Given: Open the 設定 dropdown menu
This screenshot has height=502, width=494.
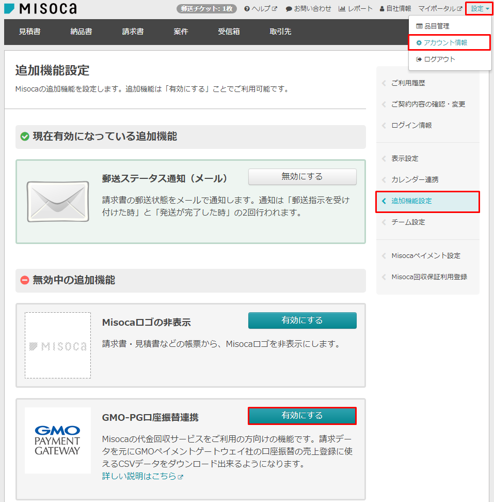Looking at the screenshot, I should [x=480, y=9].
